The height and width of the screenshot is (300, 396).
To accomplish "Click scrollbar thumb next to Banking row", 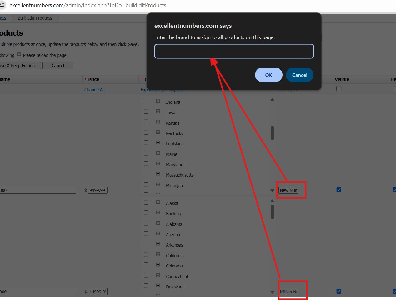I will pyautogui.click(x=272, y=212).
